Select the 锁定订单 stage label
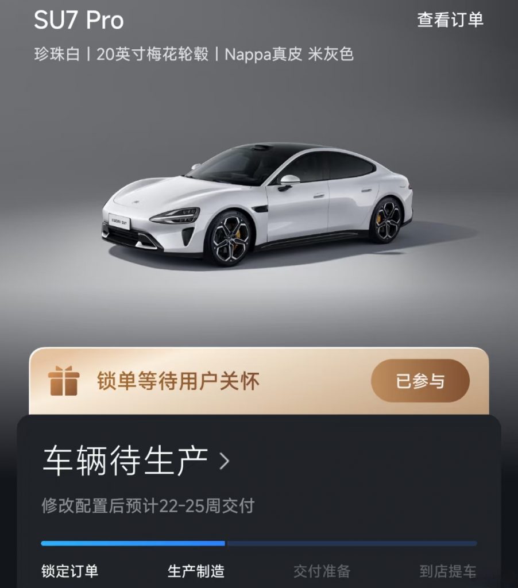This screenshot has width=518, height=588. pyautogui.click(x=69, y=571)
